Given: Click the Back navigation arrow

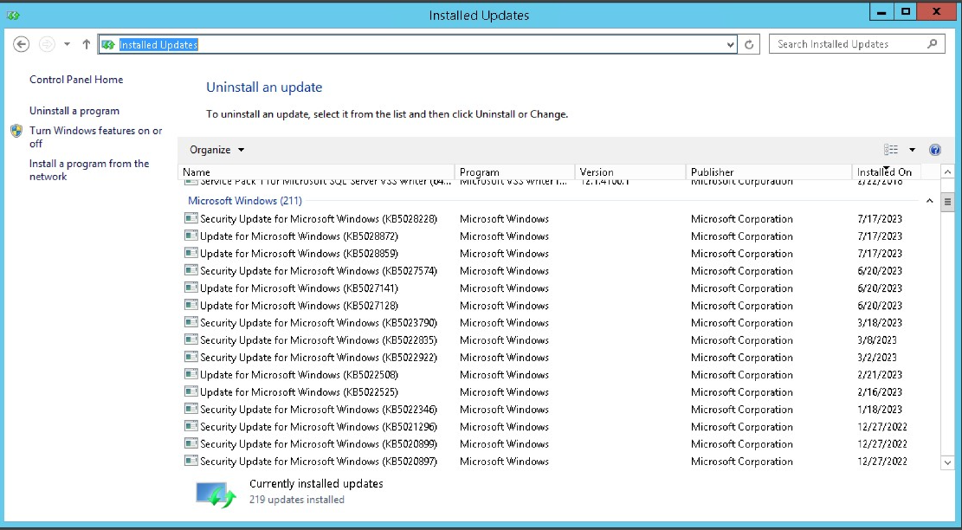Looking at the screenshot, I should coord(22,44).
